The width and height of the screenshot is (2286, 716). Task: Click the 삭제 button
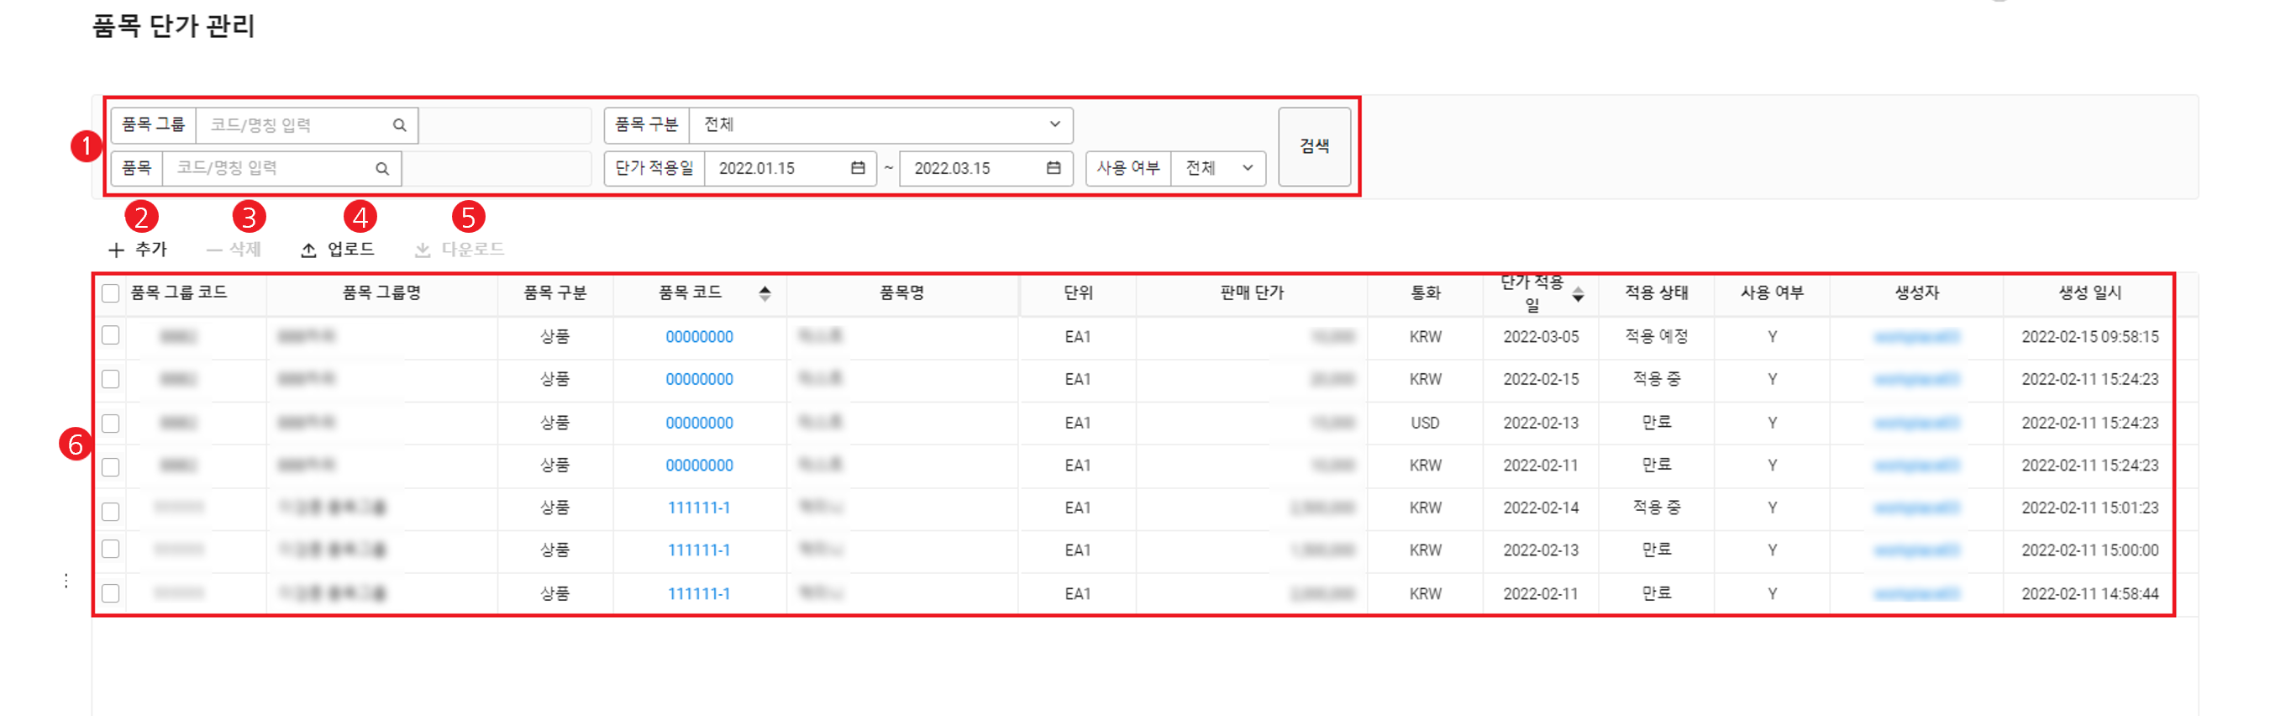(x=234, y=250)
